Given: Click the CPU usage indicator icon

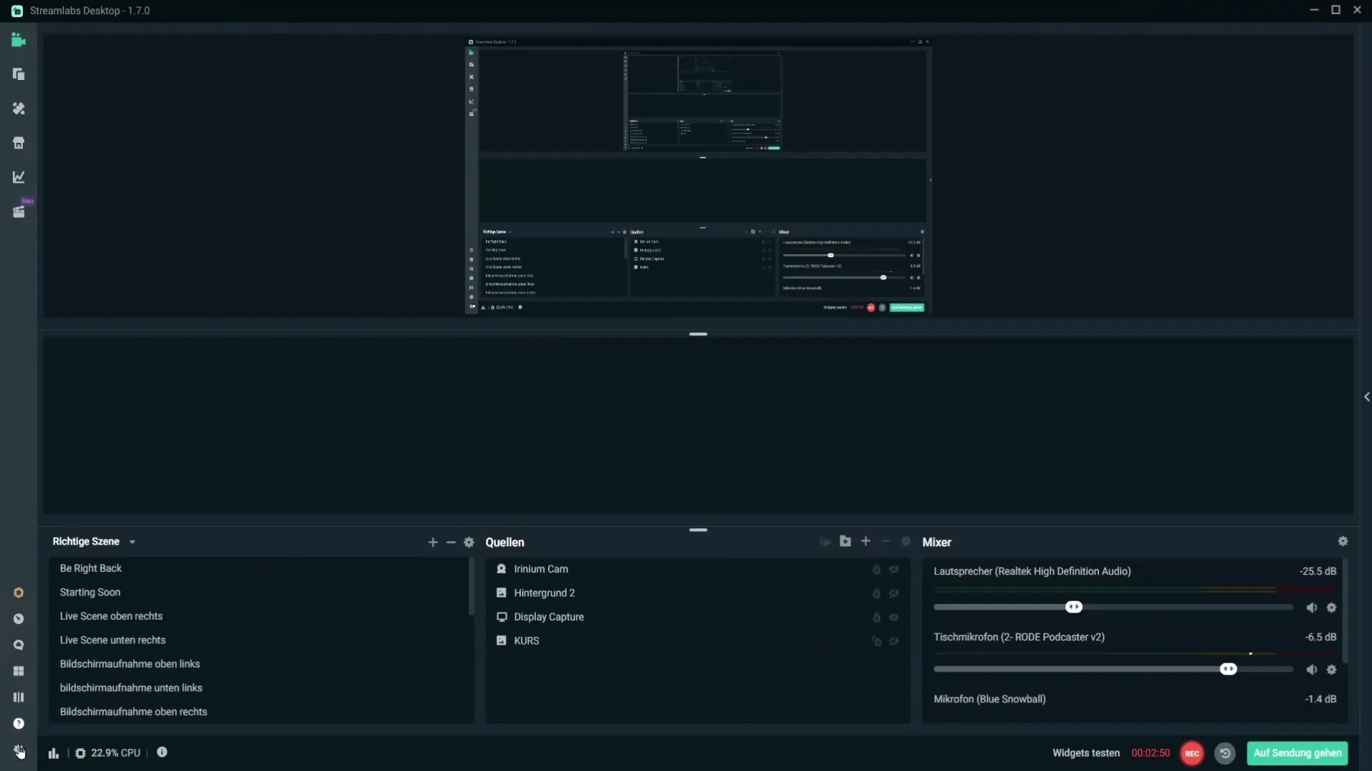Looking at the screenshot, I should tap(81, 752).
